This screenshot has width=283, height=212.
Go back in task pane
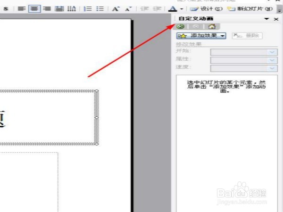[x=180, y=26]
